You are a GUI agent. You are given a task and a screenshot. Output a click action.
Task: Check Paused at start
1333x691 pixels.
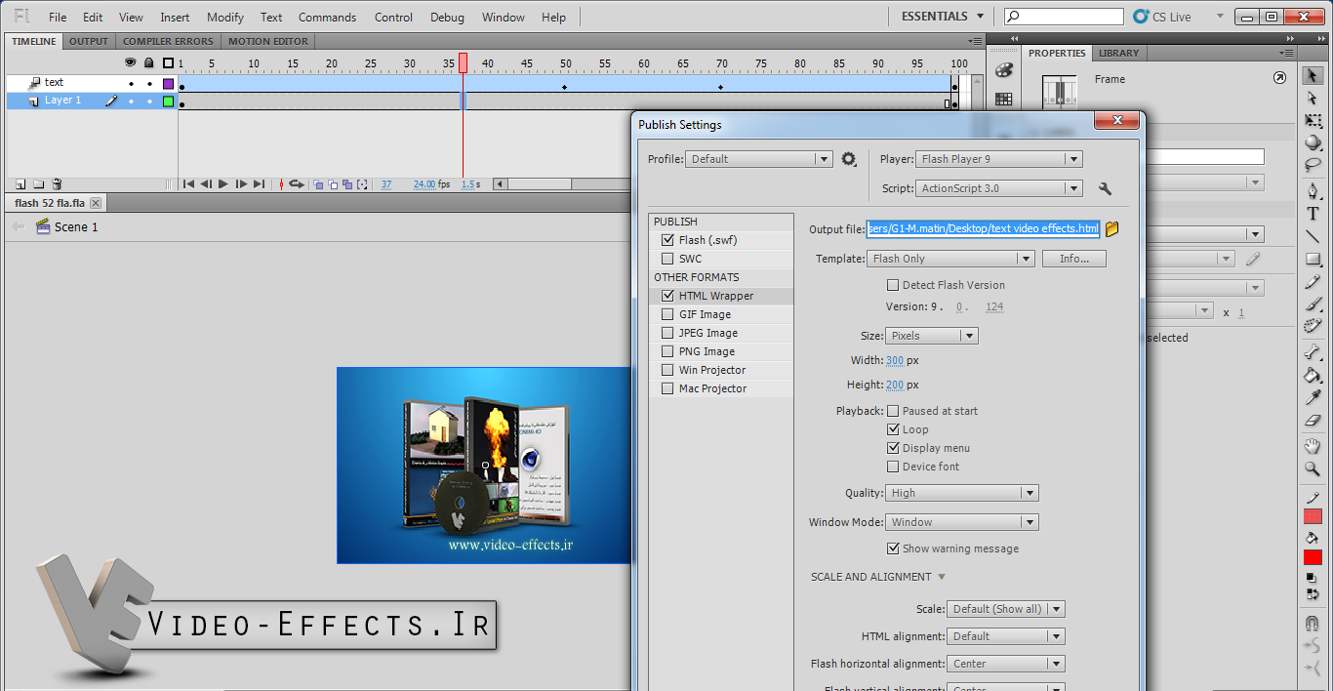pos(893,411)
